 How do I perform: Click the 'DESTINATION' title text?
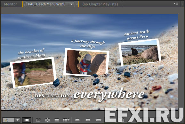(x=52, y=96)
